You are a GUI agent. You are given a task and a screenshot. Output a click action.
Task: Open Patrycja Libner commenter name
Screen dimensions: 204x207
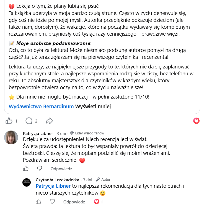click(38, 134)
